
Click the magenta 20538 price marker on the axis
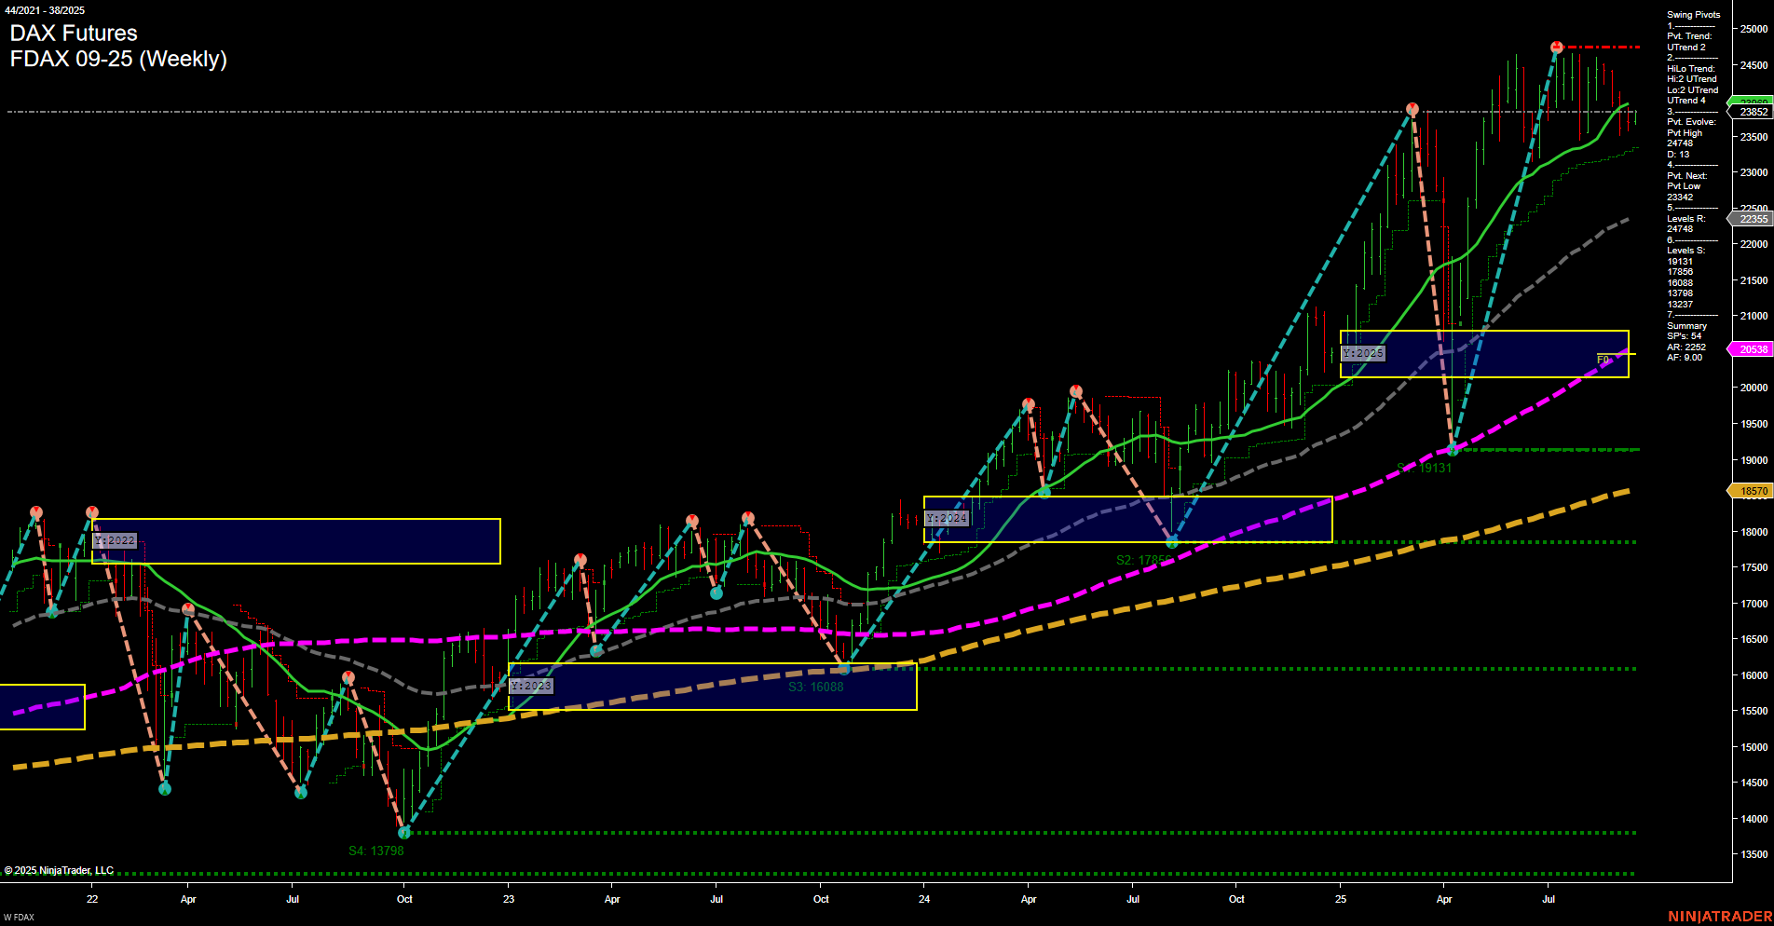(1751, 348)
